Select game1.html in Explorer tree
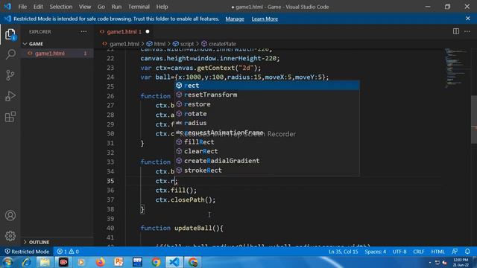 coord(57,53)
